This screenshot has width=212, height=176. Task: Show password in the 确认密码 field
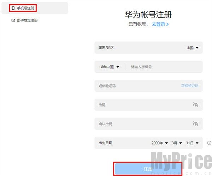pos(195,124)
